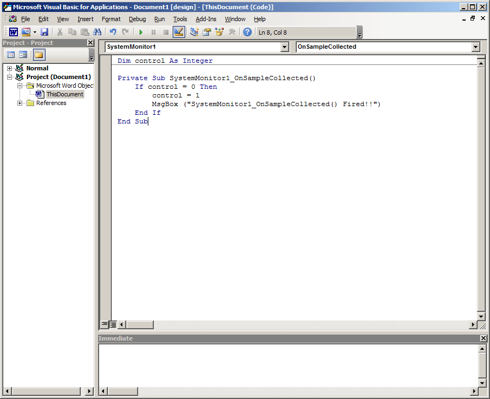This screenshot has width=490, height=399.
Task: Open the Debug menu
Action: tap(137, 18)
